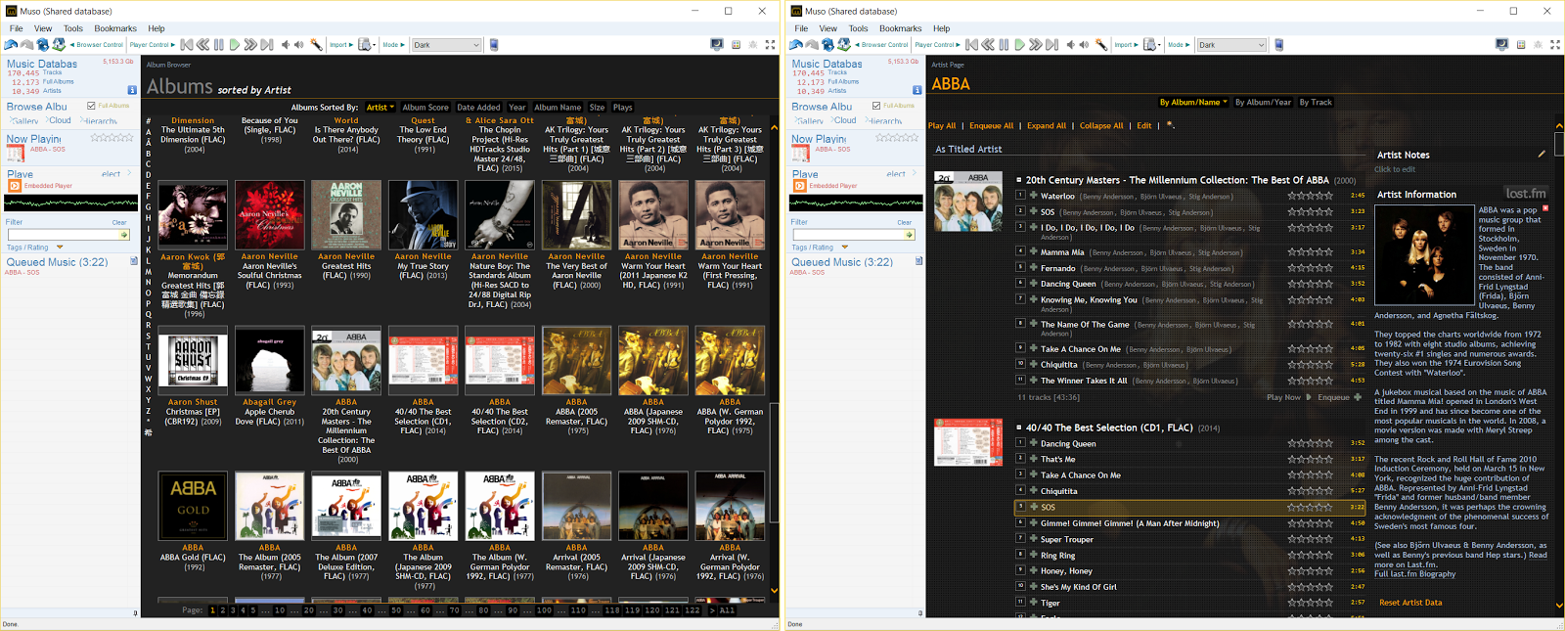Apply filter with green arrow icon, left window
Image resolution: width=1565 pixels, height=631 pixels.
(125, 235)
